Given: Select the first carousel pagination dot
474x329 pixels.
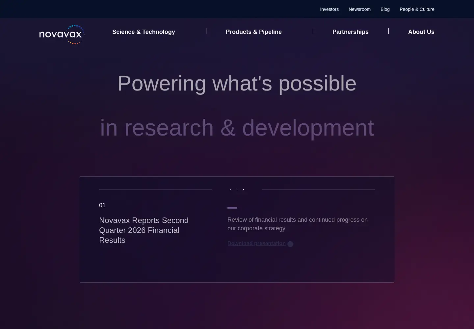Looking at the screenshot, I should [x=230, y=190].
